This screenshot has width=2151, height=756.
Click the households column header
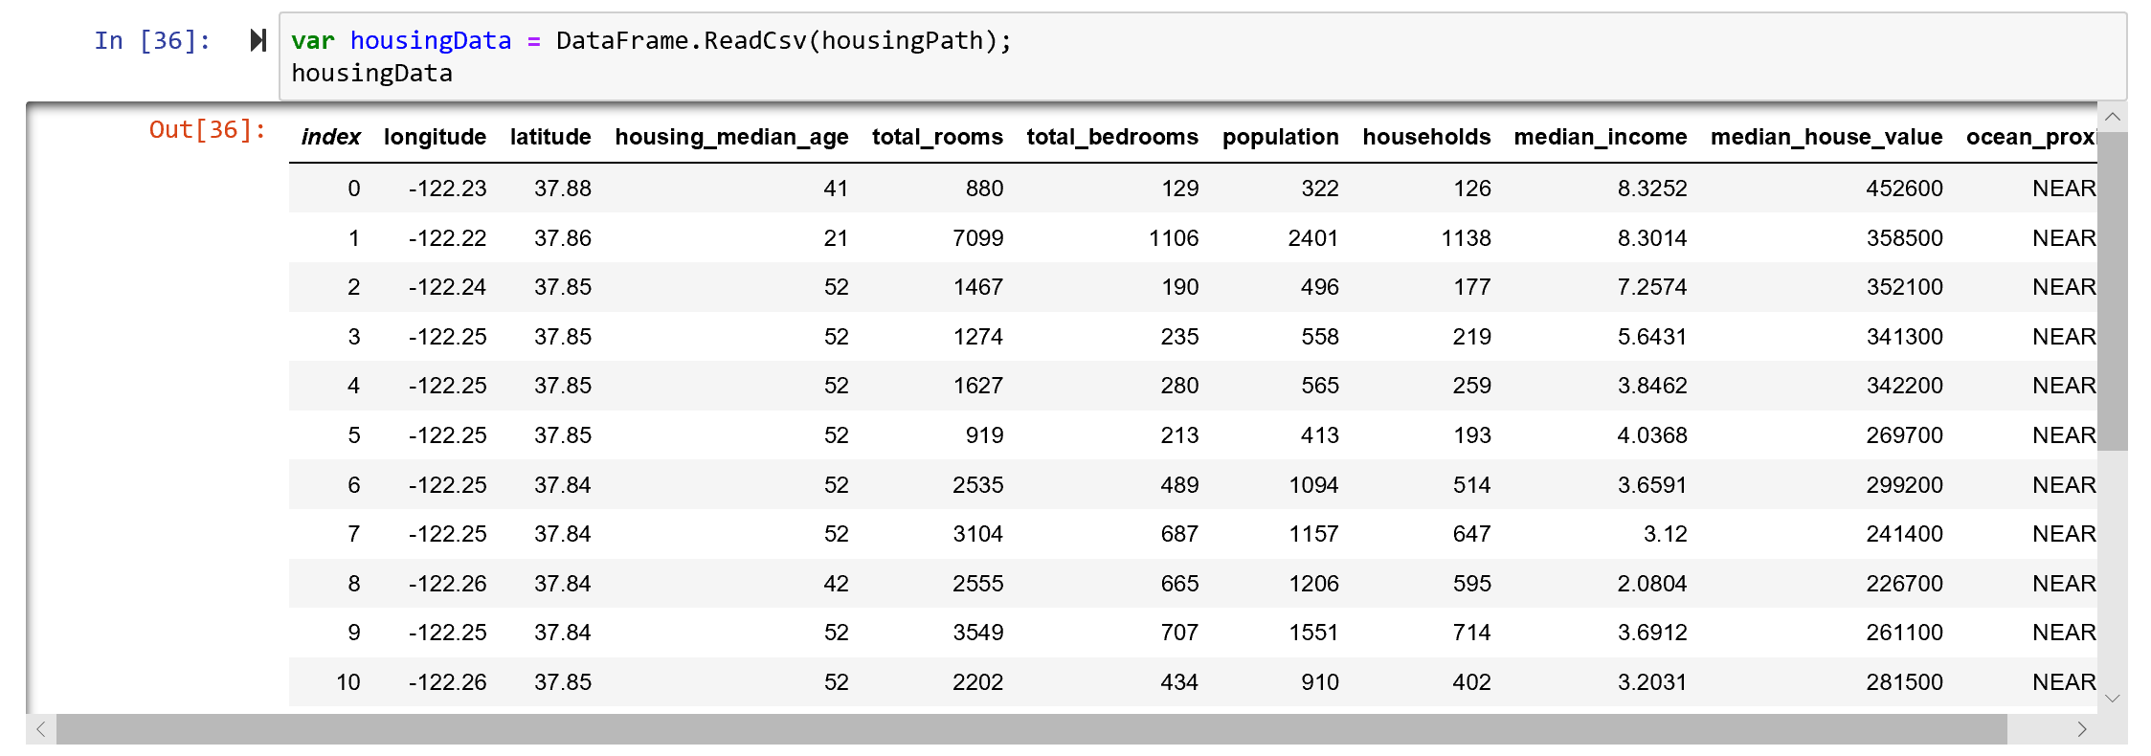coord(1426,137)
